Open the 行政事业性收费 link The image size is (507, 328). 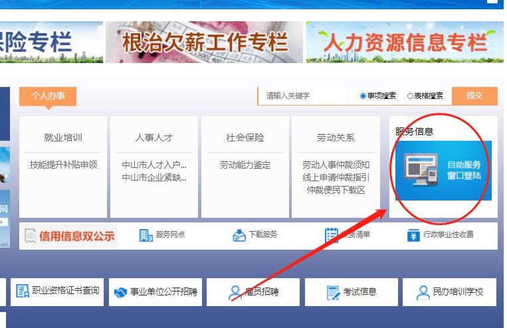tap(448, 234)
